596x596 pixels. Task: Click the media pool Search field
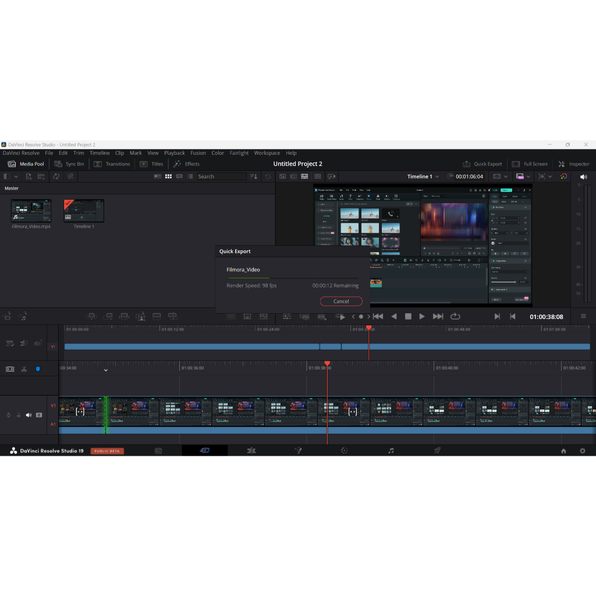[222, 176]
